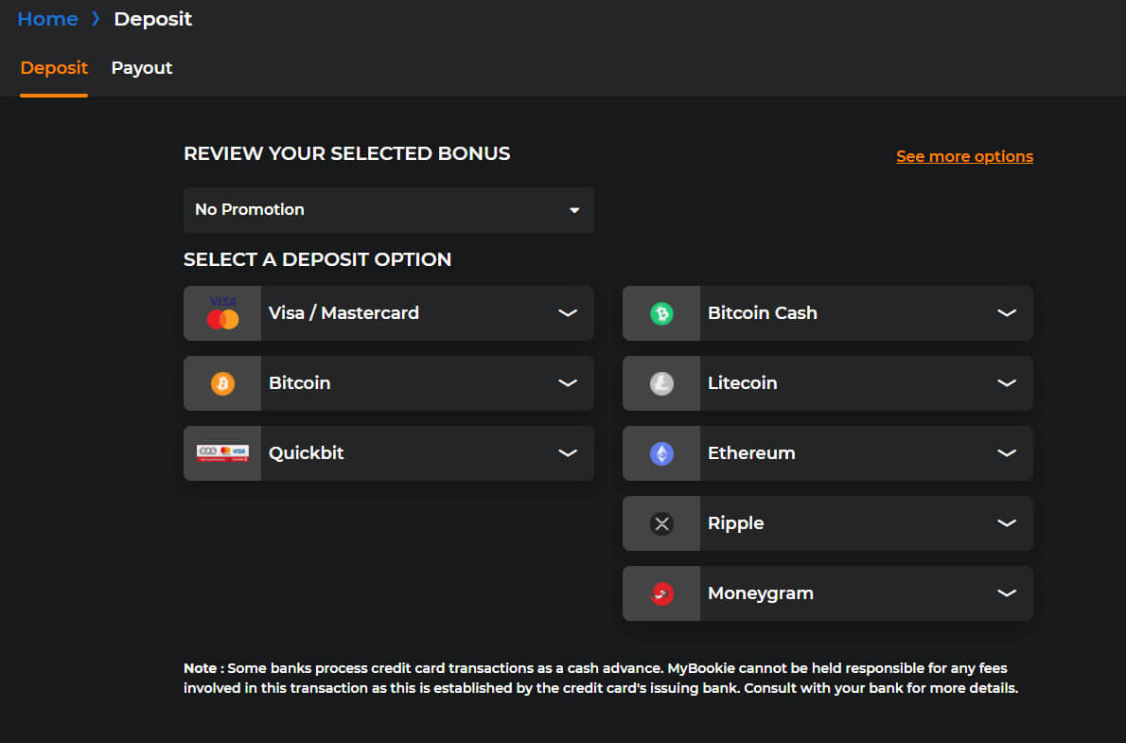Switch to the Payout tab
Image resolution: width=1126 pixels, height=743 pixels.
point(142,68)
